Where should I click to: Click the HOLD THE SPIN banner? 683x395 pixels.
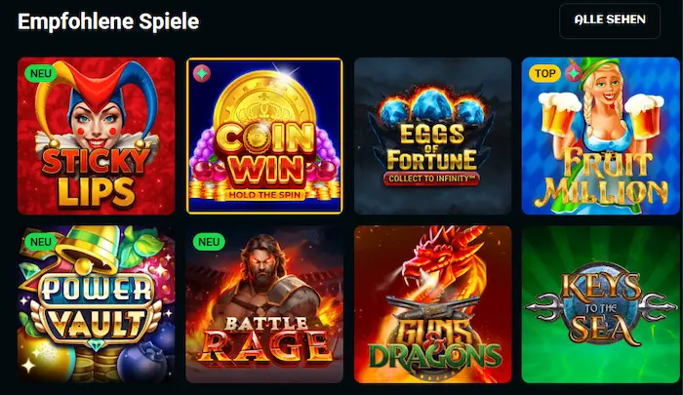[x=264, y=195]
